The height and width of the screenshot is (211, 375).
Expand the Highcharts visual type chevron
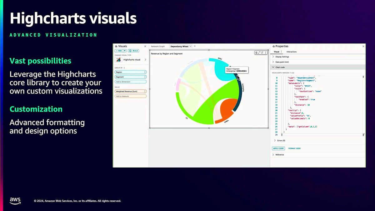[145, 59]
